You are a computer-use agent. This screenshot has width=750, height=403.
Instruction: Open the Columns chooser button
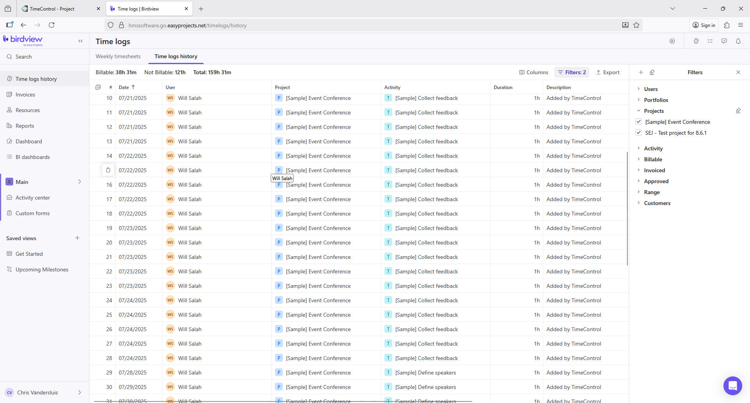[533, 72]
